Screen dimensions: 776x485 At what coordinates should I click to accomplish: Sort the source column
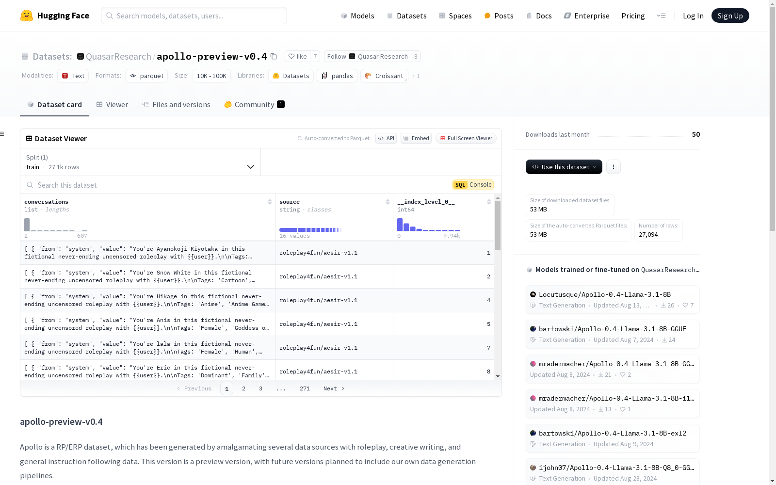coord(388,202)
